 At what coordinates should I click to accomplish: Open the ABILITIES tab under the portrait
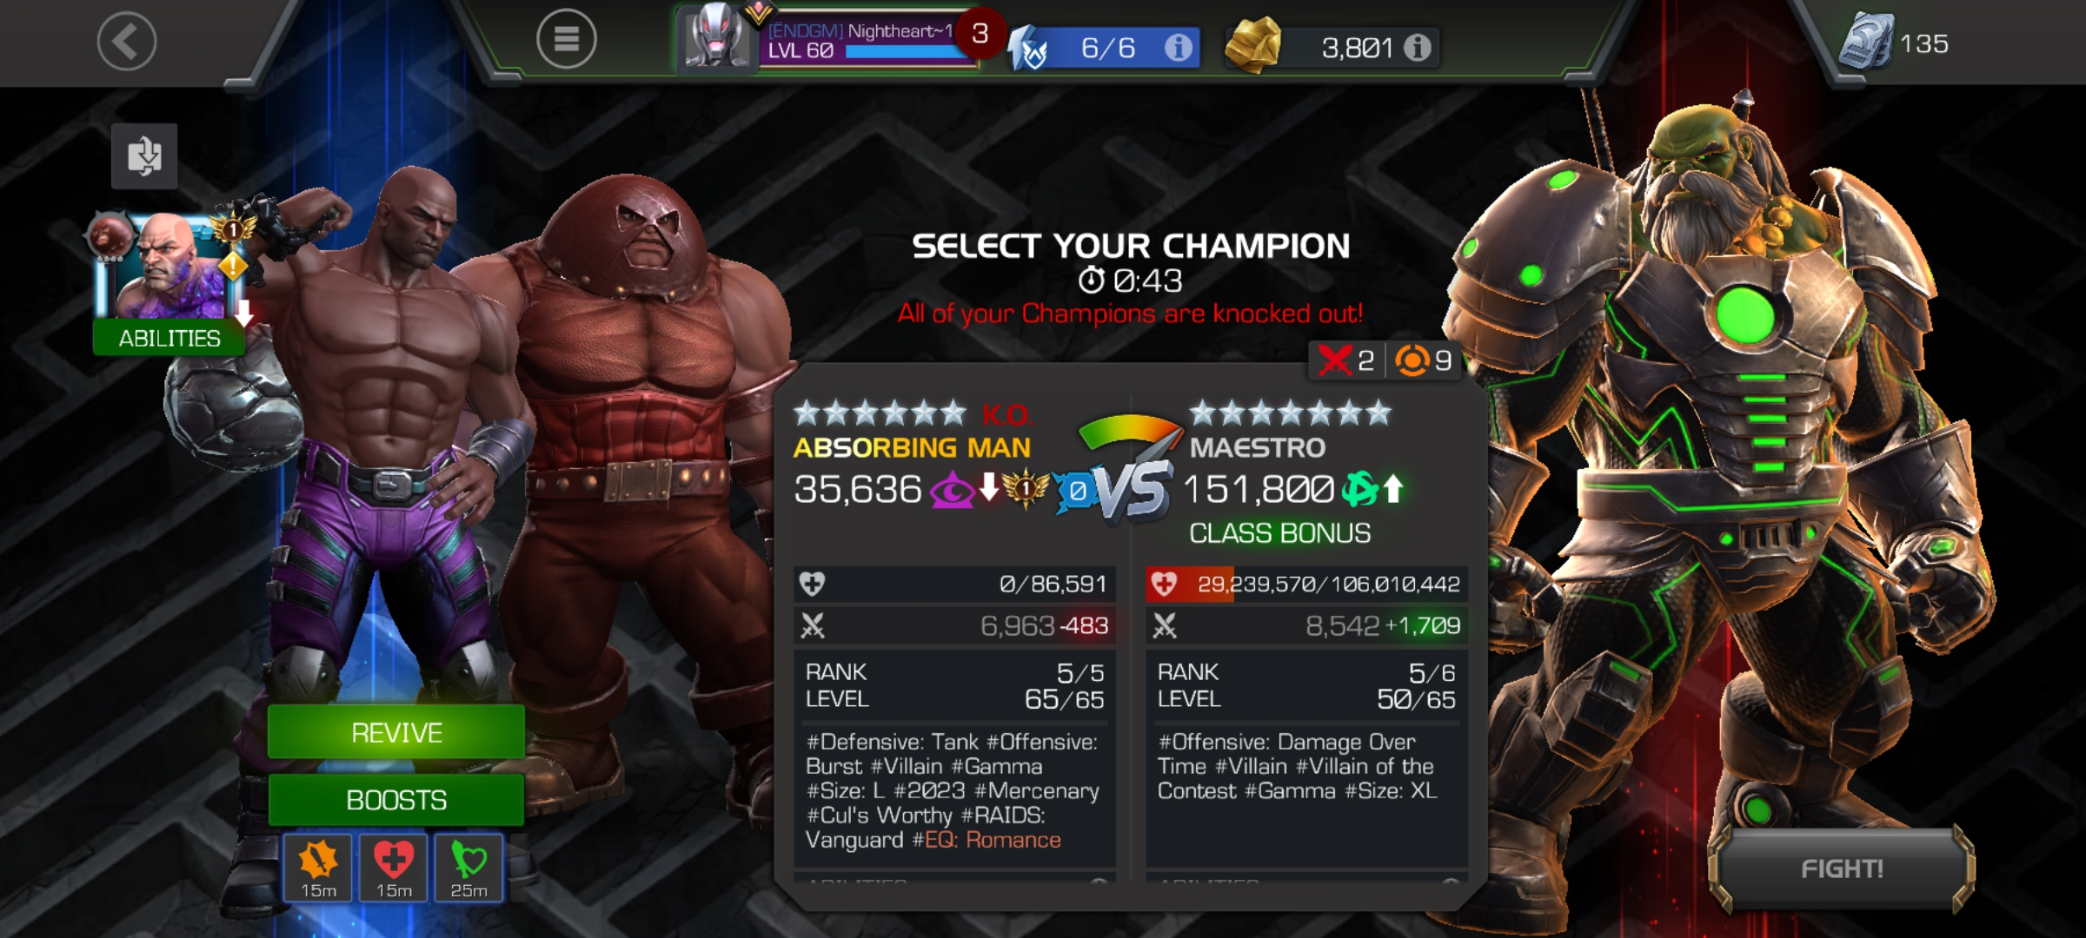(169, 338)
